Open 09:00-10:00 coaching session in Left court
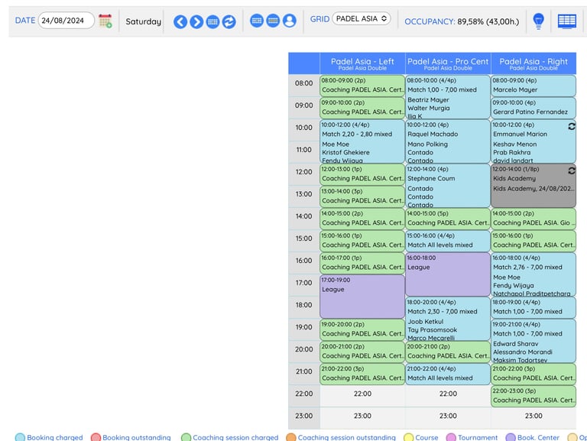This screenshot has width=587, height=441. click(362, 108)
